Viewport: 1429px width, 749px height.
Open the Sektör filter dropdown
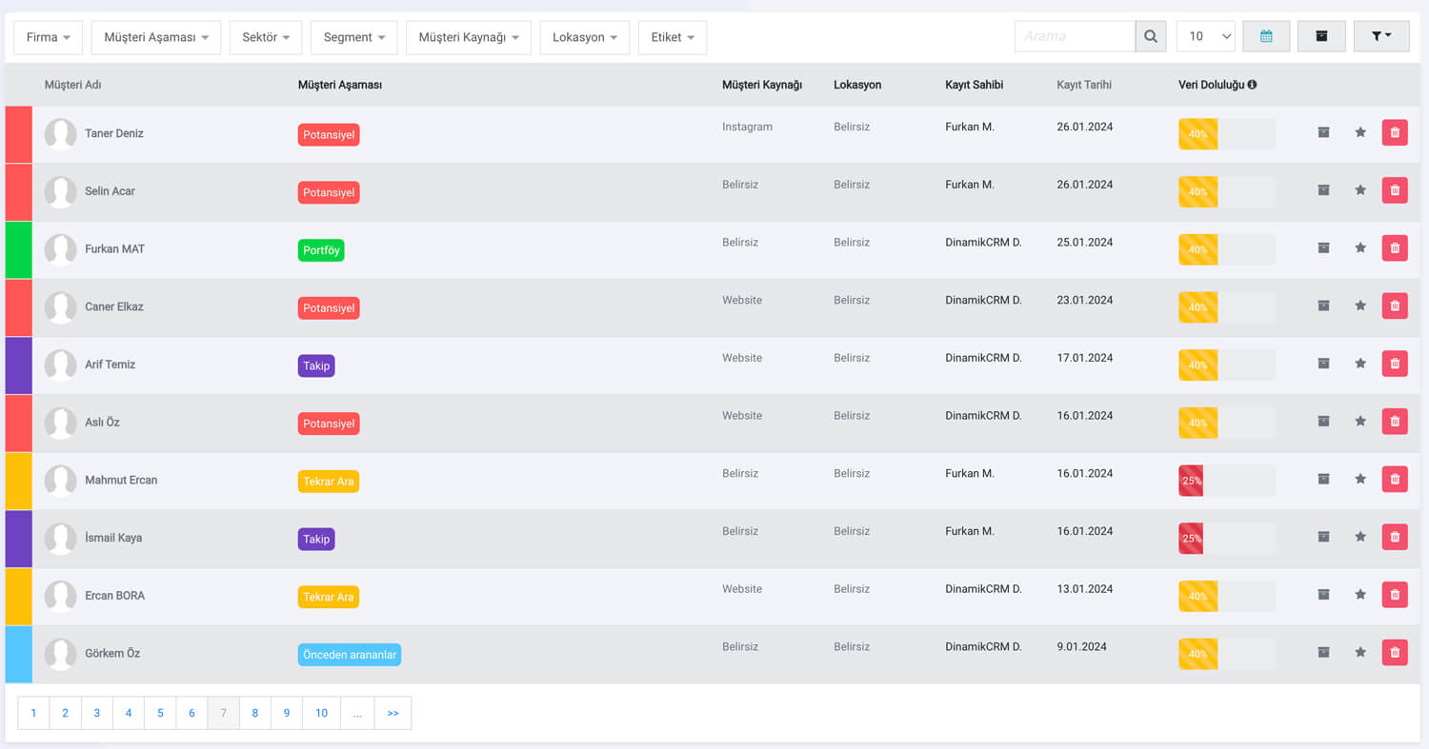coord(266,37)
